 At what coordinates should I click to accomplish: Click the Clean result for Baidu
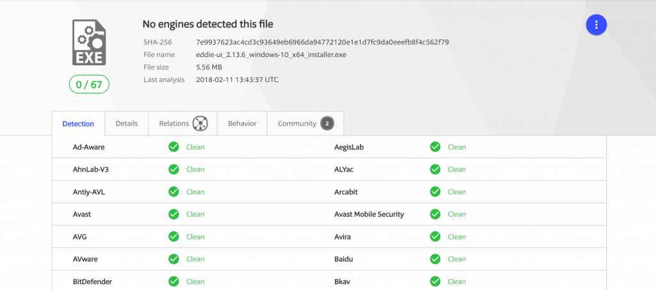tap(457, 259)
